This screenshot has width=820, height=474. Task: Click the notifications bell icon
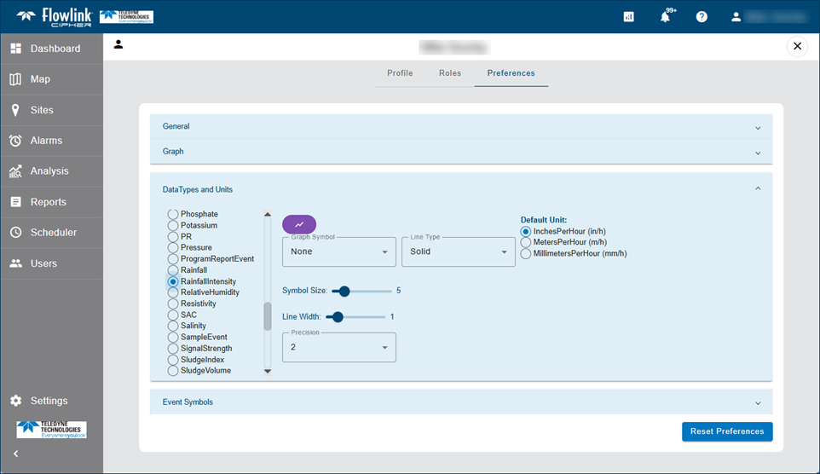click(666, 17)
